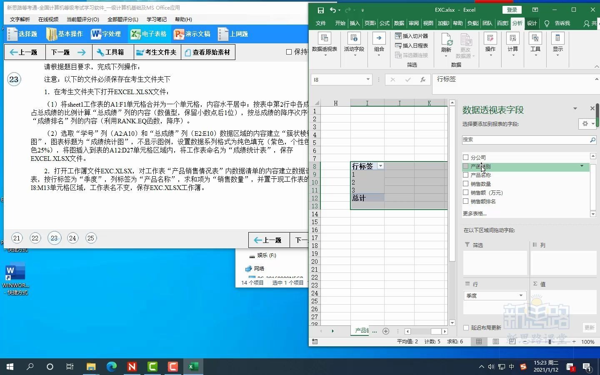Click inside the formula bar
This screenshot has width=600, height=375.
pos(500,79)
